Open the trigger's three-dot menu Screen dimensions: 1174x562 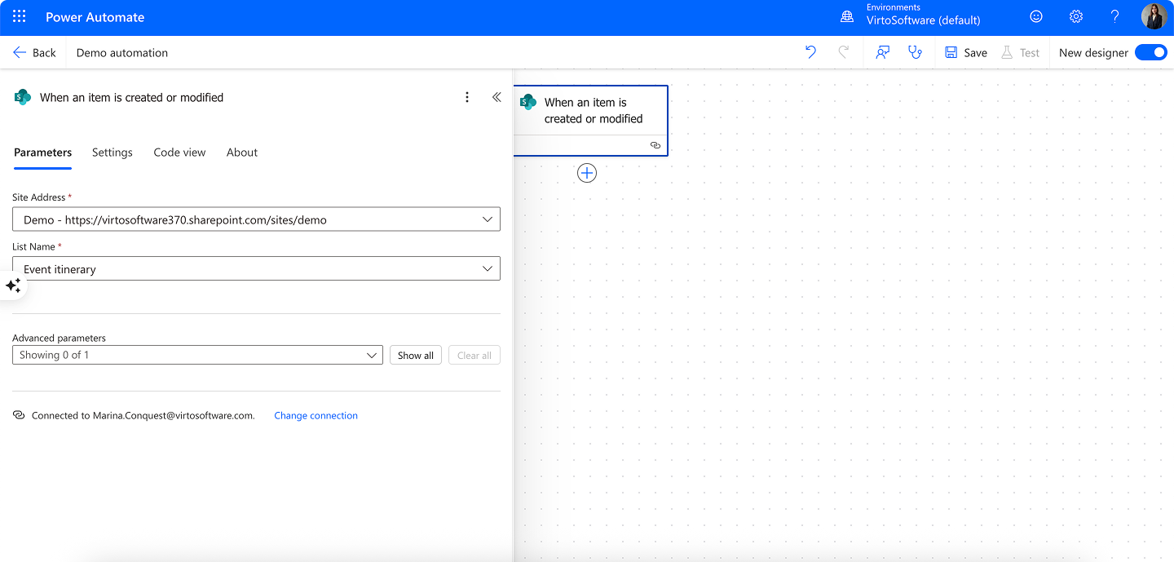467,96
